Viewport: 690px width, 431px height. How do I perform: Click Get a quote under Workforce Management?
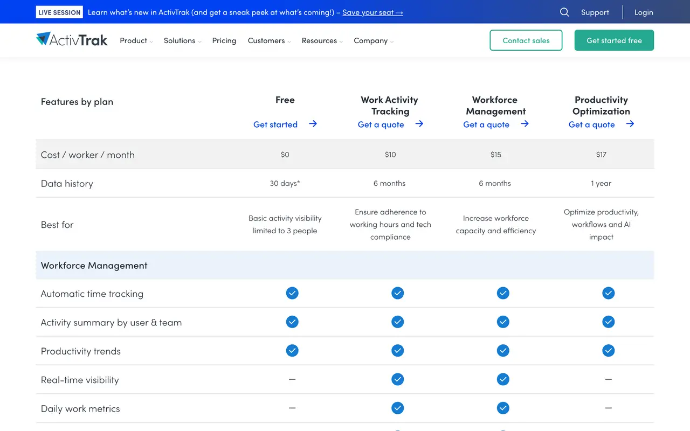(486, 124)
